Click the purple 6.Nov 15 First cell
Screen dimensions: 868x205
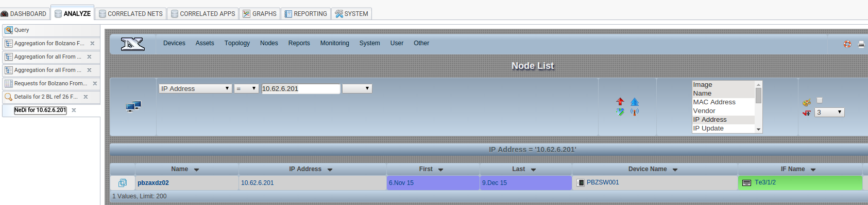[x=433, y=183]
